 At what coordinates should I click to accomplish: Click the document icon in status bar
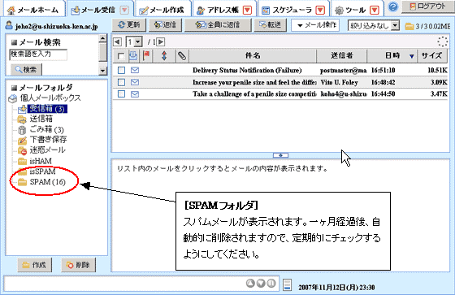pos(287,284)
